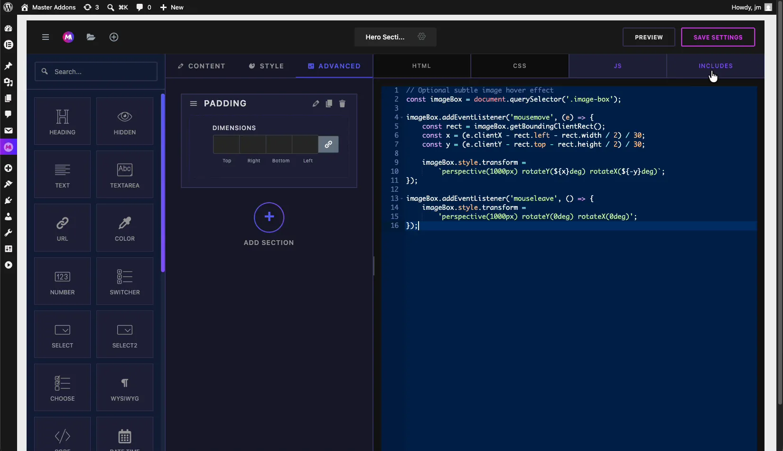Open the Pages icon in sidebar
Viewport: 783px width, 451px height.
pyautogui.click(x=8, y=98)
